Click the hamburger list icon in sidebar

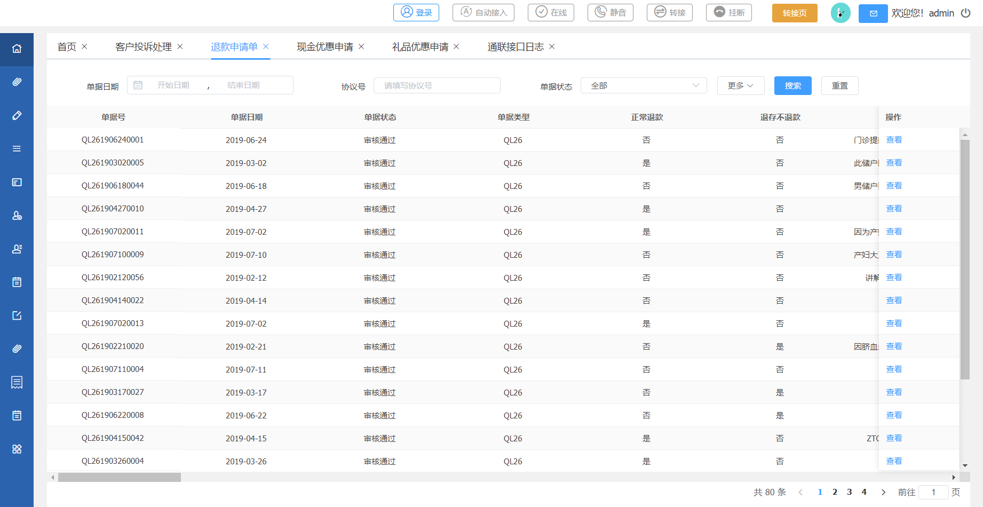(x=17, y=148)
